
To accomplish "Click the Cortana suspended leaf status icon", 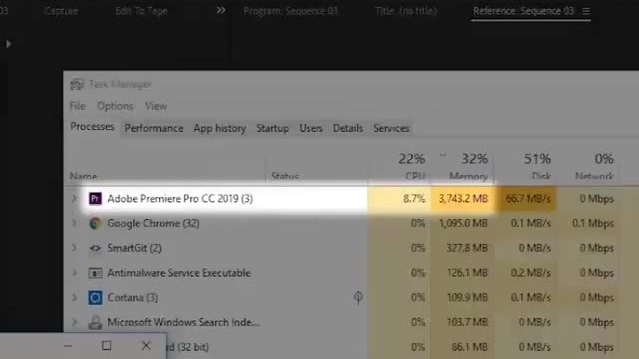I will click(x=358, y=297).
